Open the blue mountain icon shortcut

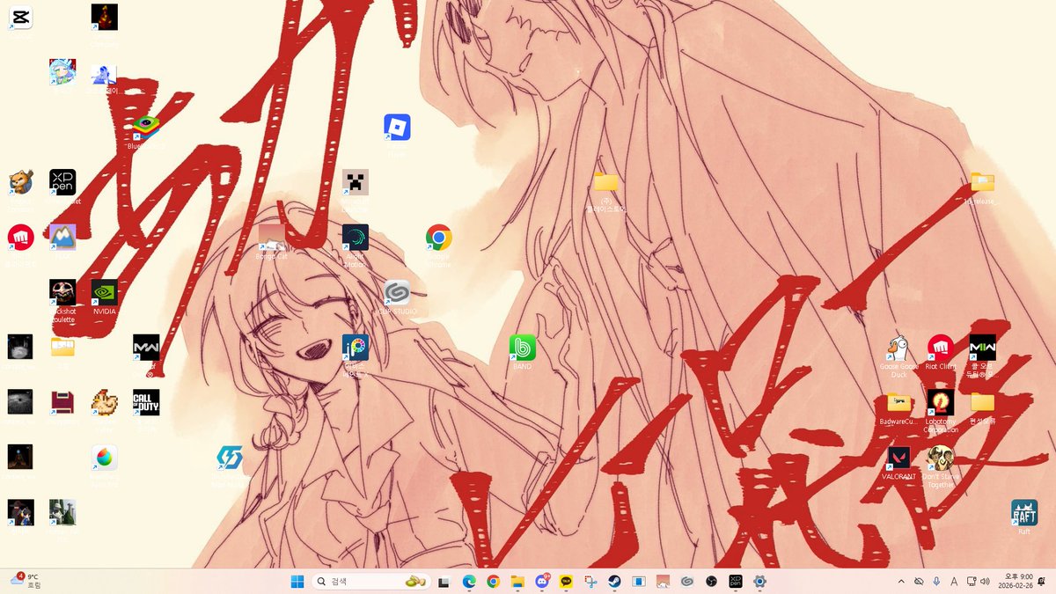[x=62, y=238]
